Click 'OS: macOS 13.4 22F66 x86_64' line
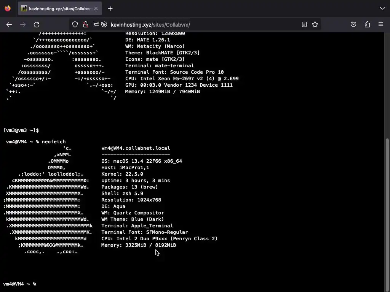Image resolution: width=390 pixels, height=292 pixels. point(142,161)
